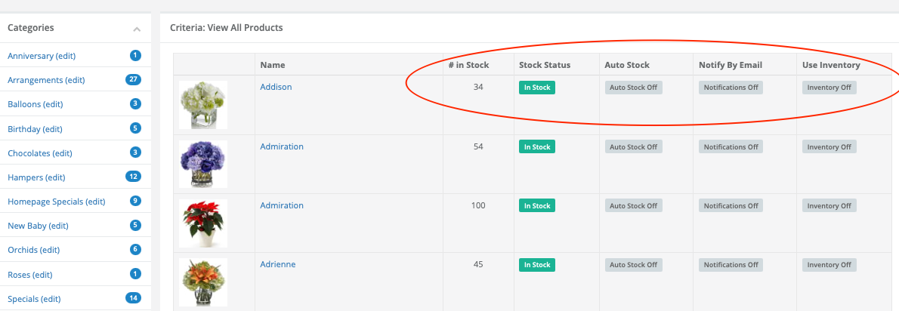Toggle Addison's Auto Stock Off badge
Image resolution: width=899 pixels, height=311 pixels.
(x=634, y=88)
